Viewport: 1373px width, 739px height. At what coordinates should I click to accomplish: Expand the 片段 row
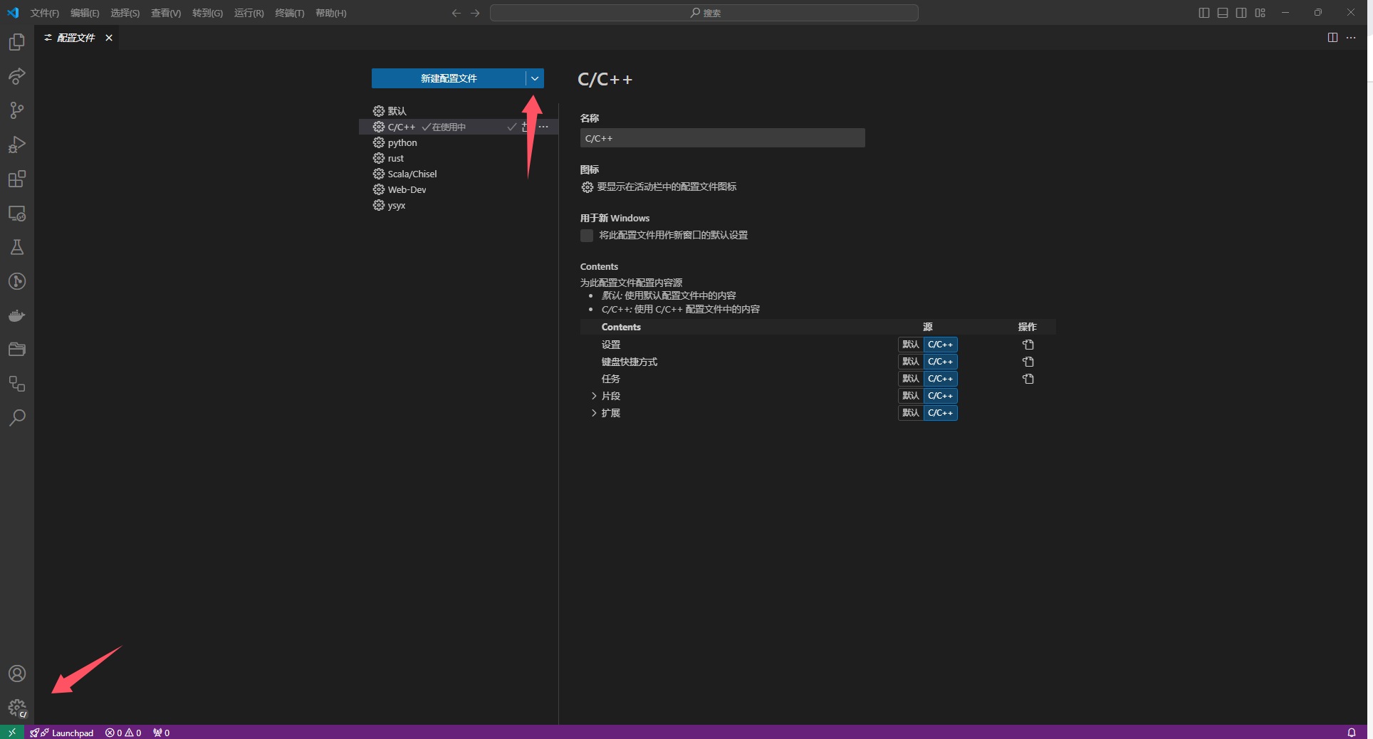[x=594, y=396]
